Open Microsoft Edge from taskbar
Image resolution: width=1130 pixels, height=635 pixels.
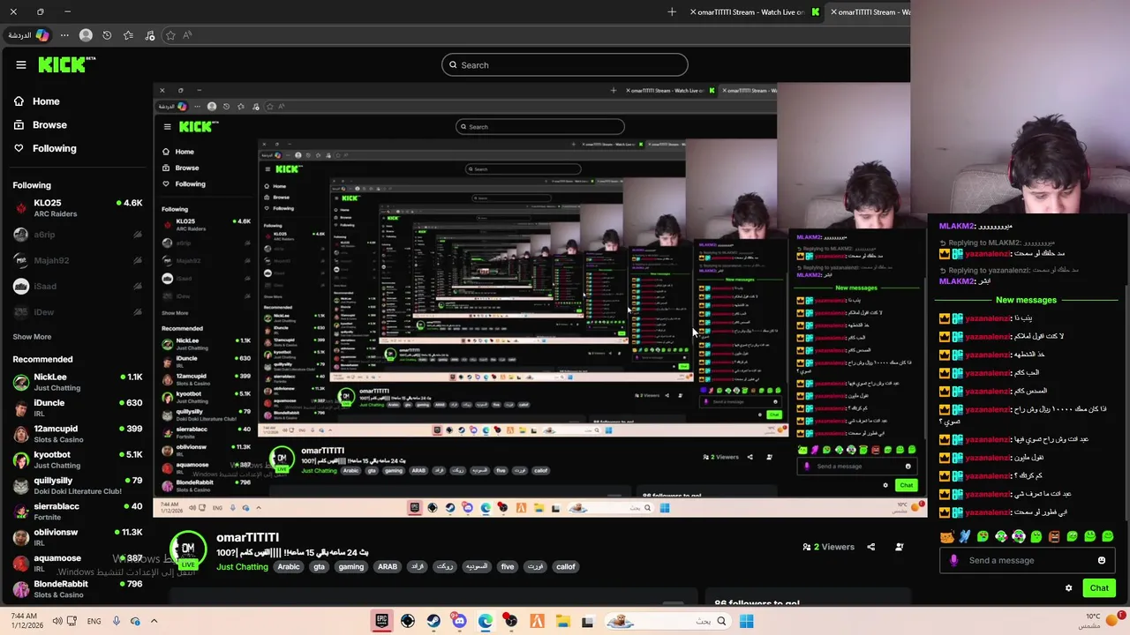[485, 621]
